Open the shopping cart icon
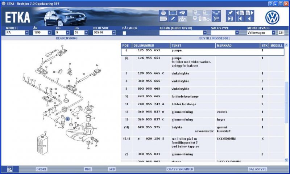The width and height of the screenshot is (290, 174). coord(216,19)
